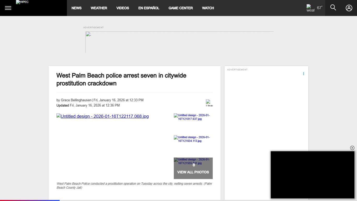Click VIEW ALL PHOTOS
Image resolution: width=357 pixels, height=201 pixels.
(x=193, y=172)
